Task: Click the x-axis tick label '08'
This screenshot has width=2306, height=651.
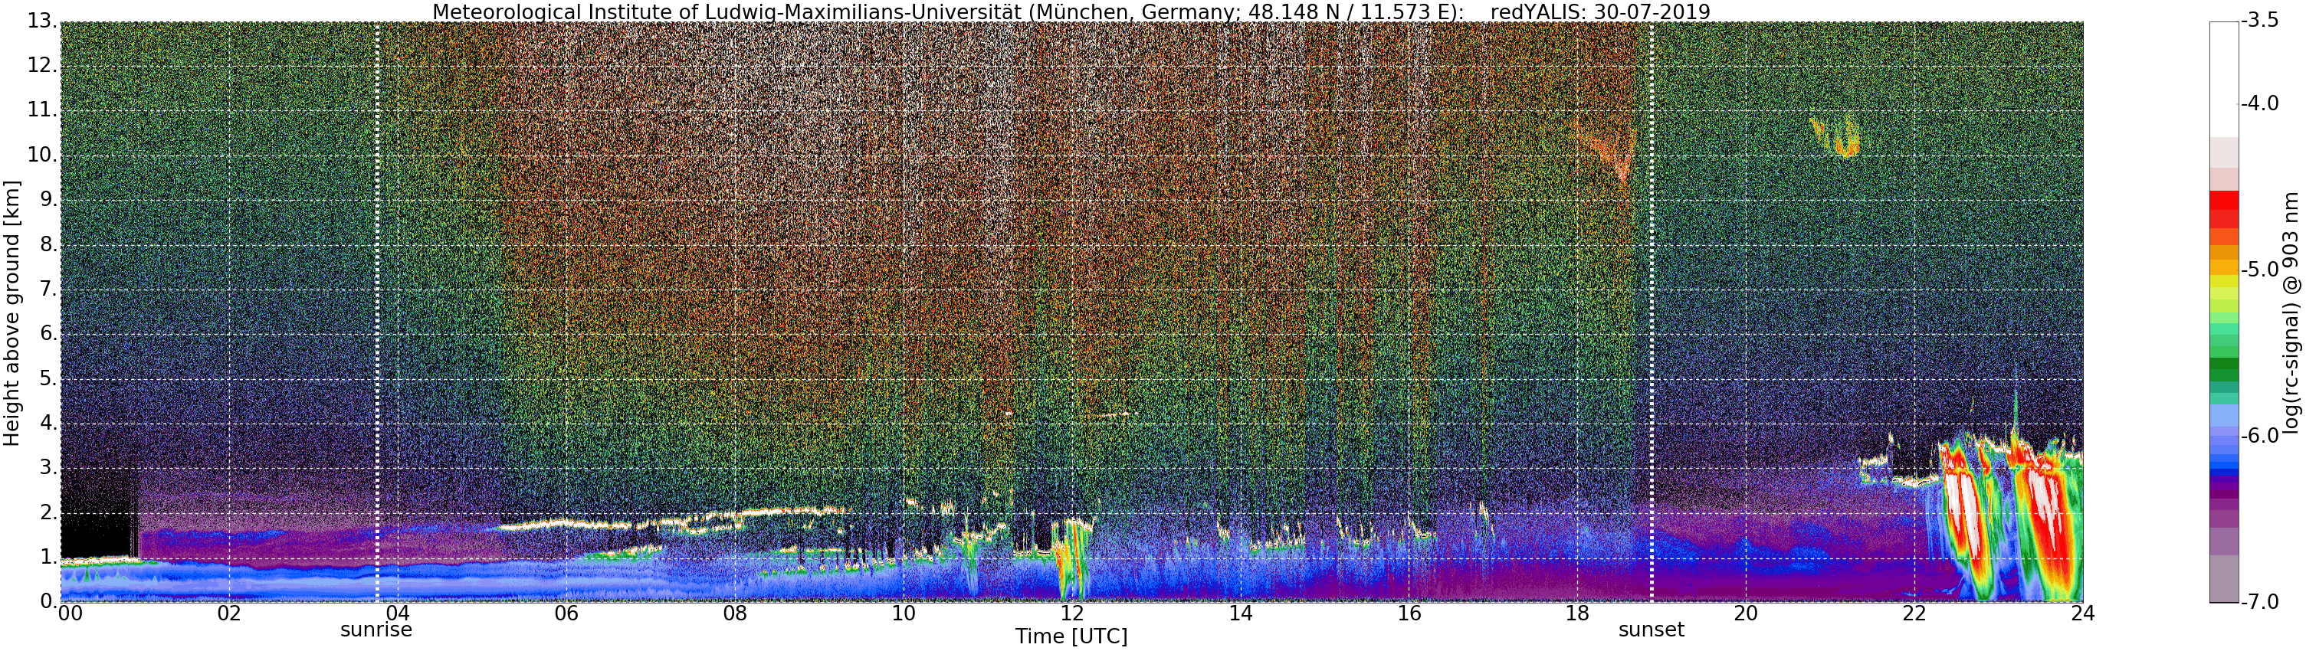Action: tap(735, 613)
